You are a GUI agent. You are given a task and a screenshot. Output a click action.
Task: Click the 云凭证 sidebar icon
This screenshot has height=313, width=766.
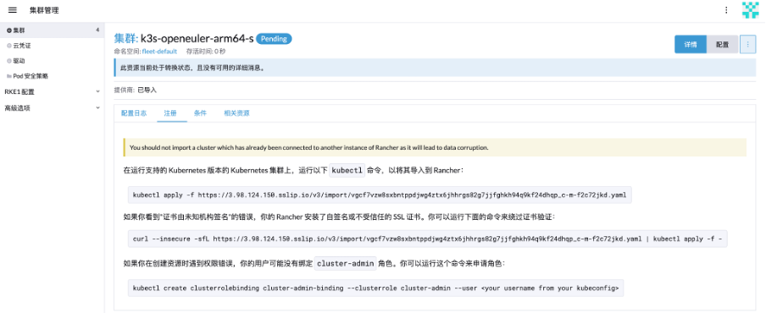click(8, 46)
